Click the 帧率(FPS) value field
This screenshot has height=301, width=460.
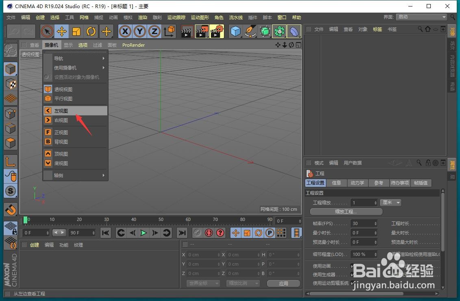(364, 223)
